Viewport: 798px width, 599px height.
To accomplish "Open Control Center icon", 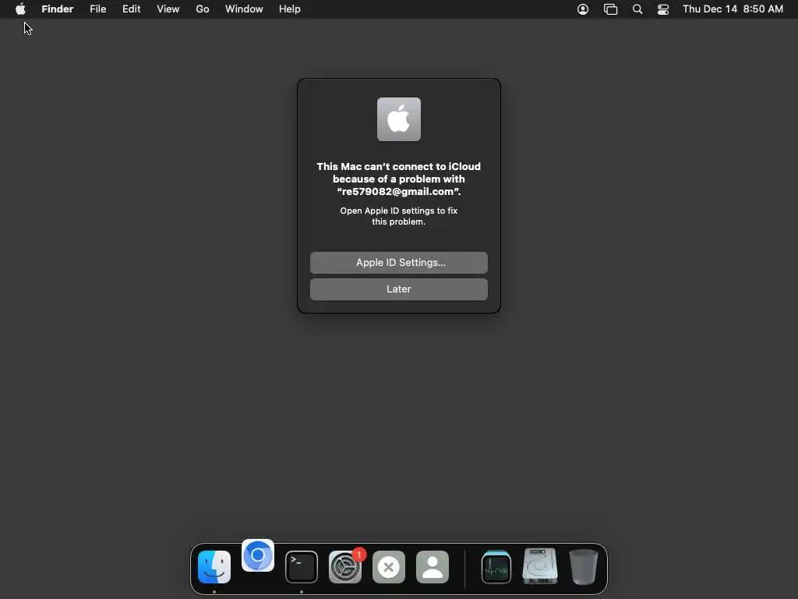I will coord(663,9).
